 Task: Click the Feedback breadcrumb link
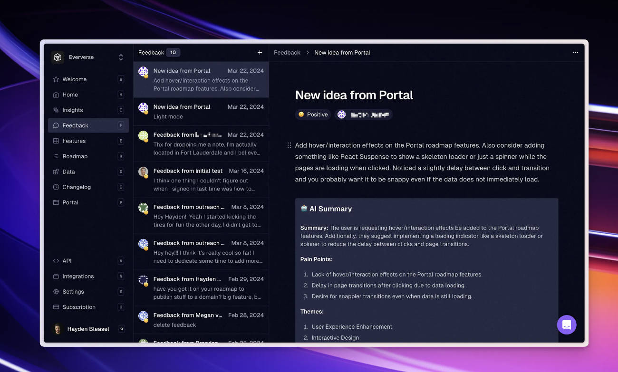coord(287,53)
